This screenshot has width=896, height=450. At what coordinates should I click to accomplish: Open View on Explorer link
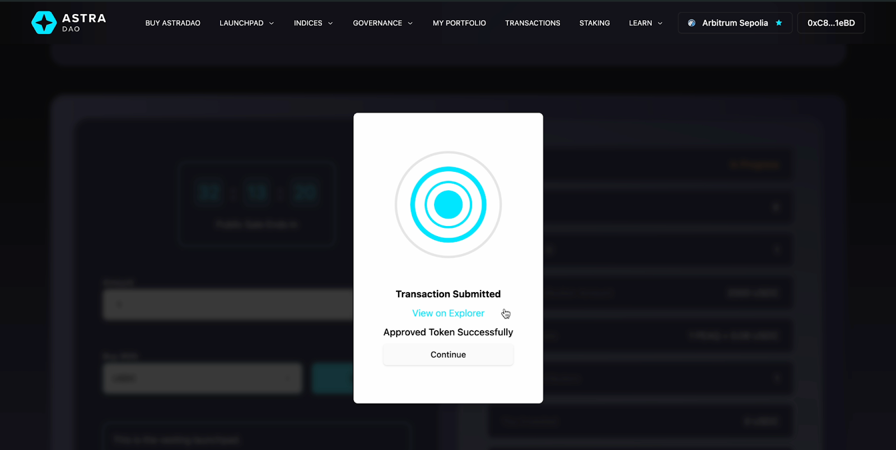click(x=448, y=313)
